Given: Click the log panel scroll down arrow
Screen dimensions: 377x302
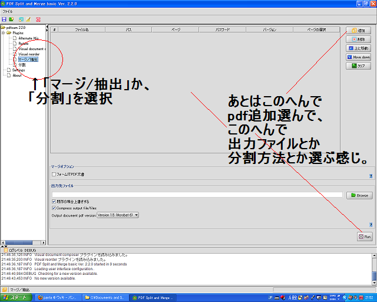Looking at the screenshot, I should [x=375, y=283].
